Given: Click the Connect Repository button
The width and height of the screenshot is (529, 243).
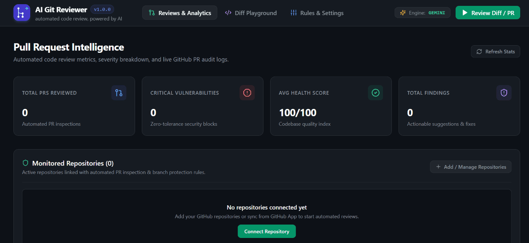Looking at the screenshot, I should [267, 231].
